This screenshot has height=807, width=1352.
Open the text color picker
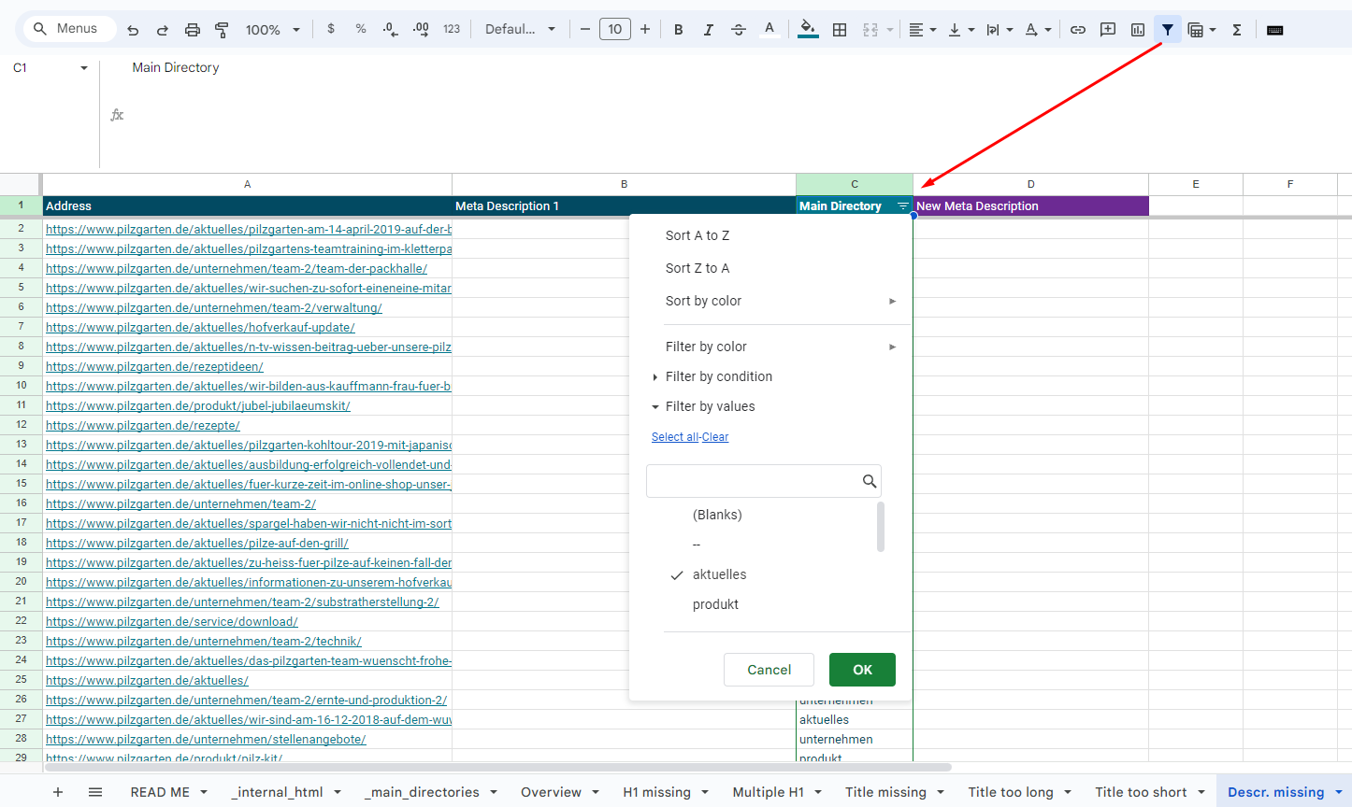769,29
